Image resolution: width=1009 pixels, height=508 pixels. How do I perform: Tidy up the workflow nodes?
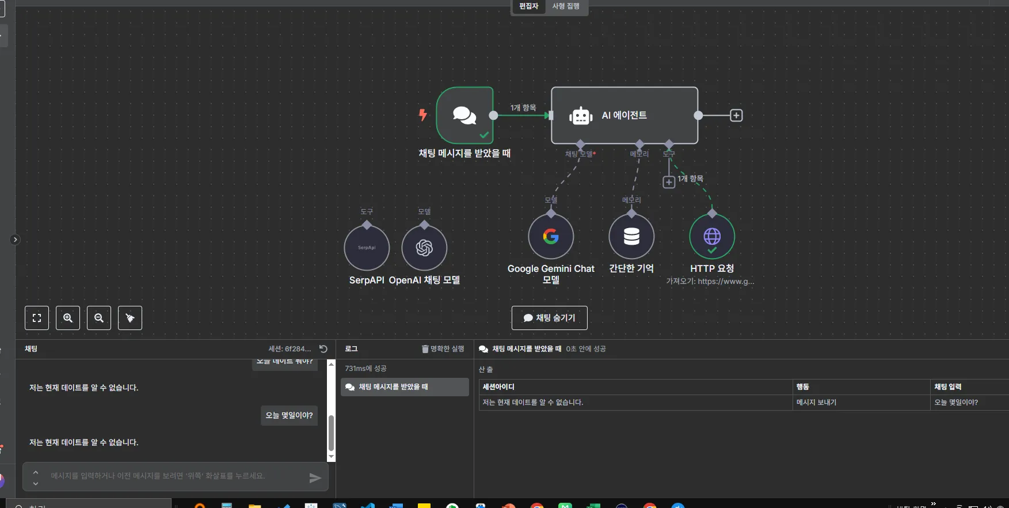pyautogui.click(x=130, y=318)
